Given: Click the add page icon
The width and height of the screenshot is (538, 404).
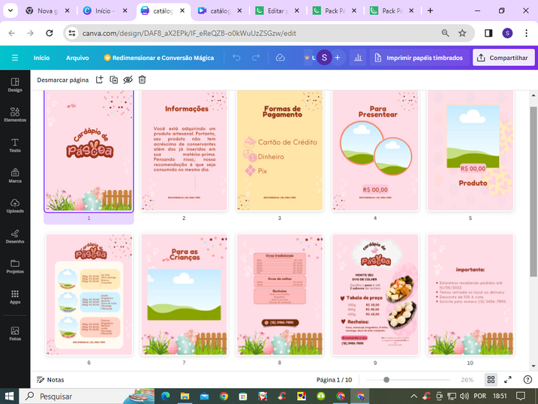Looking at the screenshot, I should click(x=99, y=80).
